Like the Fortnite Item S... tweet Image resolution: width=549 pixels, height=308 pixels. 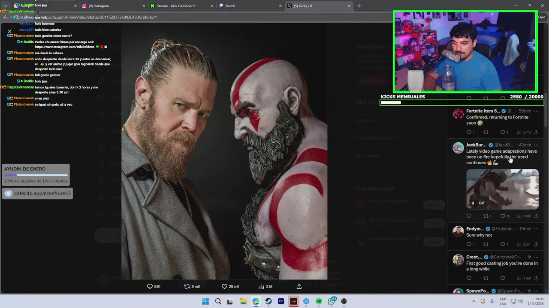pyautogui.click(x=504, y=132)
